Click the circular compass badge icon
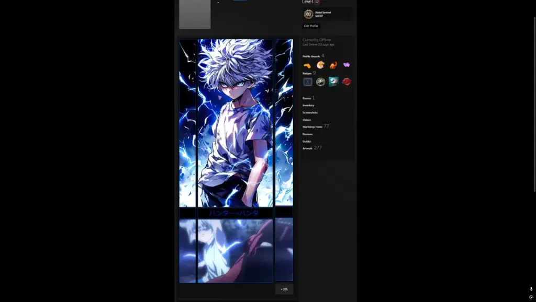Image resolution: width=536 pixels, height=302 pixels. click(x=320, y=81)
